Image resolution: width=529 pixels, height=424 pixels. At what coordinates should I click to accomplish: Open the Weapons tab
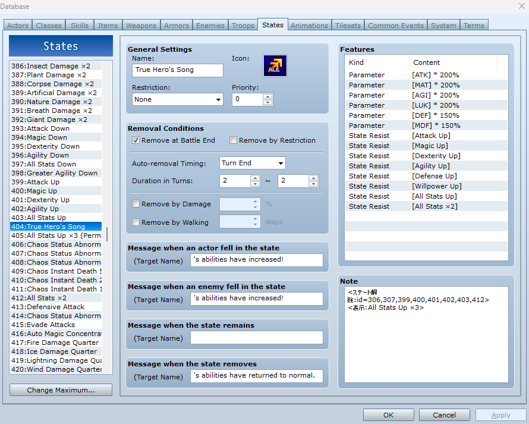point(141,26)
